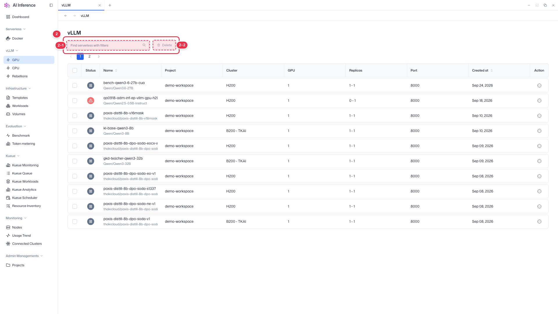Collapse the Infrastructure sidebar group
This screenshot has height=314, width=558.
[18, 88]
